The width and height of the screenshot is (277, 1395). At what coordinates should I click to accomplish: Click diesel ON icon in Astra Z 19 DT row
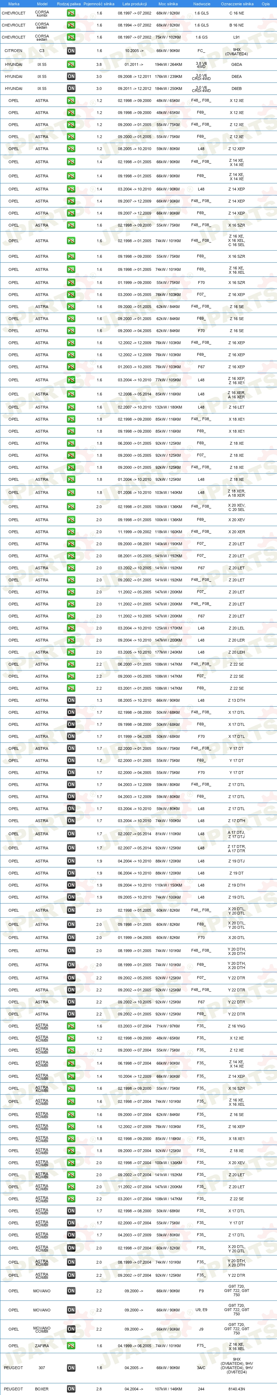71,873
